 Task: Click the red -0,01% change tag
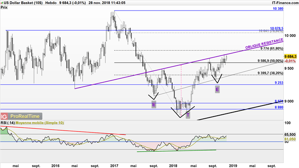290,61
